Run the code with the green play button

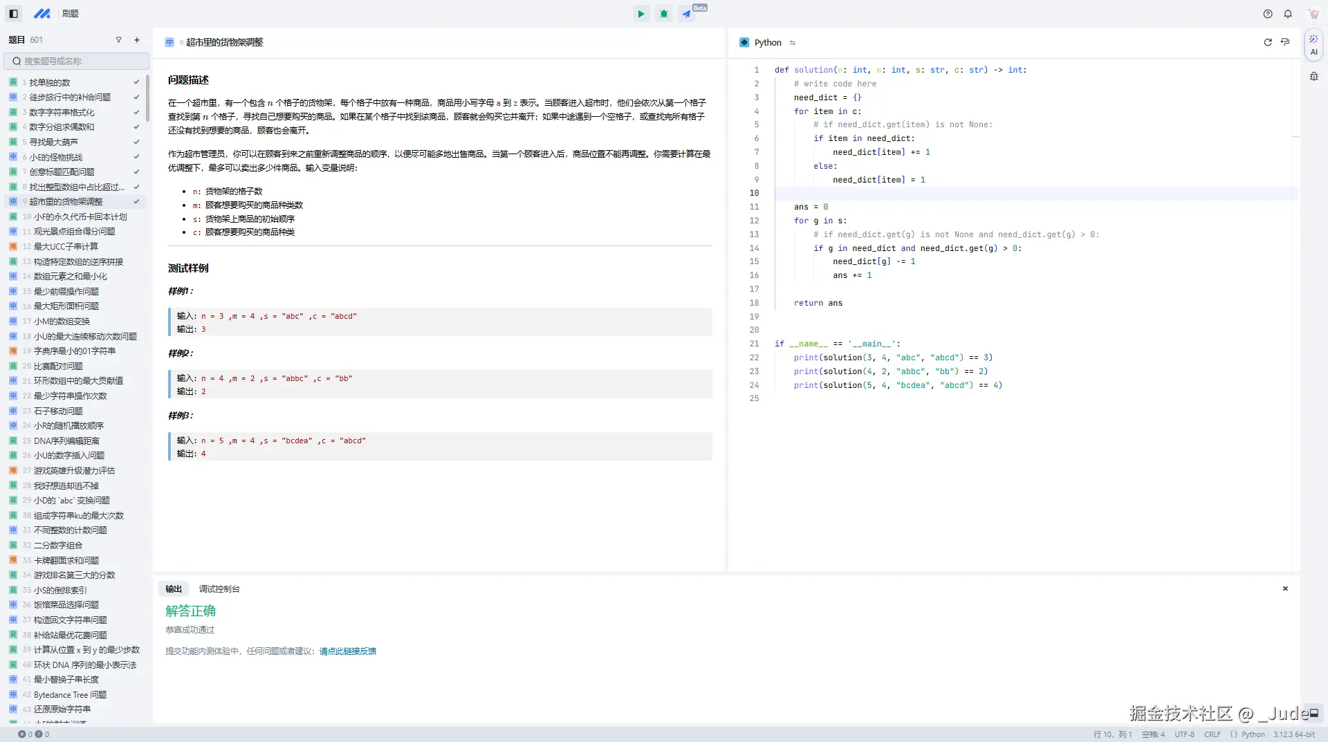(641, 13)
